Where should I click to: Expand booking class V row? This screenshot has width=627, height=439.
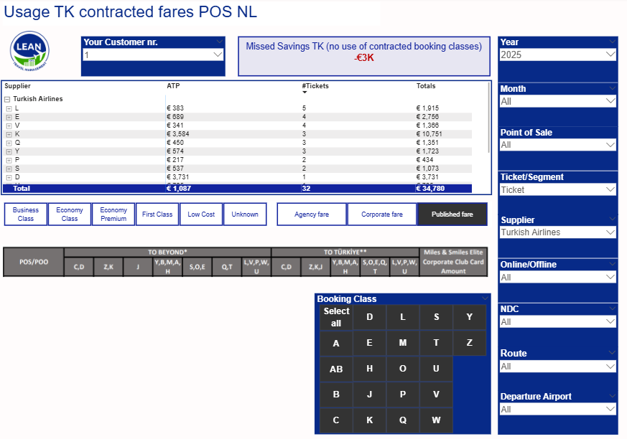9,126
